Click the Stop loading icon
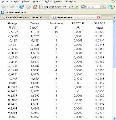 pyautogui.click(x=28, y=7)
